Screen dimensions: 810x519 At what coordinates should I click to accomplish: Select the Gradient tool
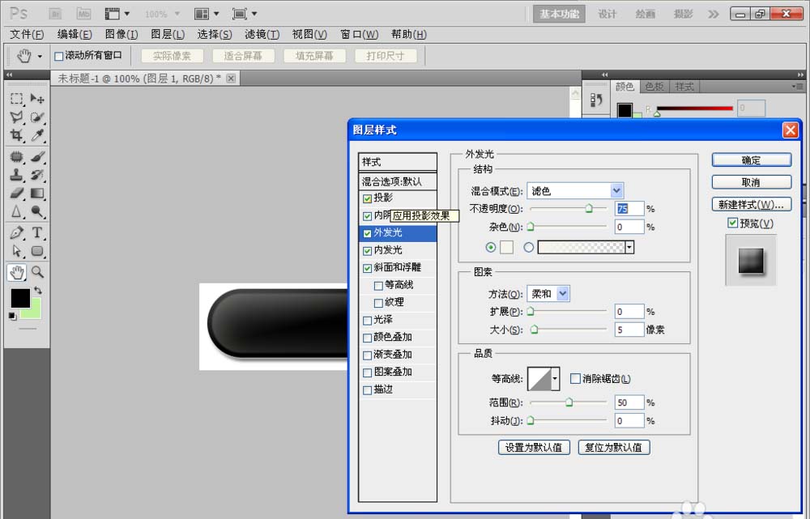click(36, 192)
